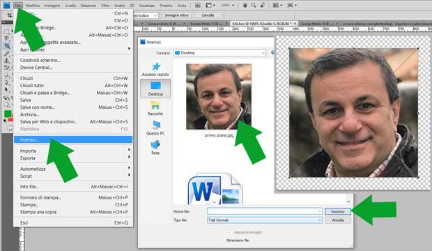
Task: Open the Filtro menu
Action: (x=105, y=6)
